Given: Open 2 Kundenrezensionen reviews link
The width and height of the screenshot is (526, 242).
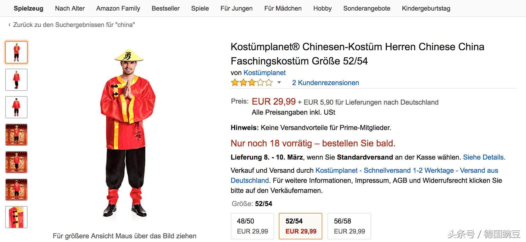Looking at the screenshot, I should click(325, 83).
